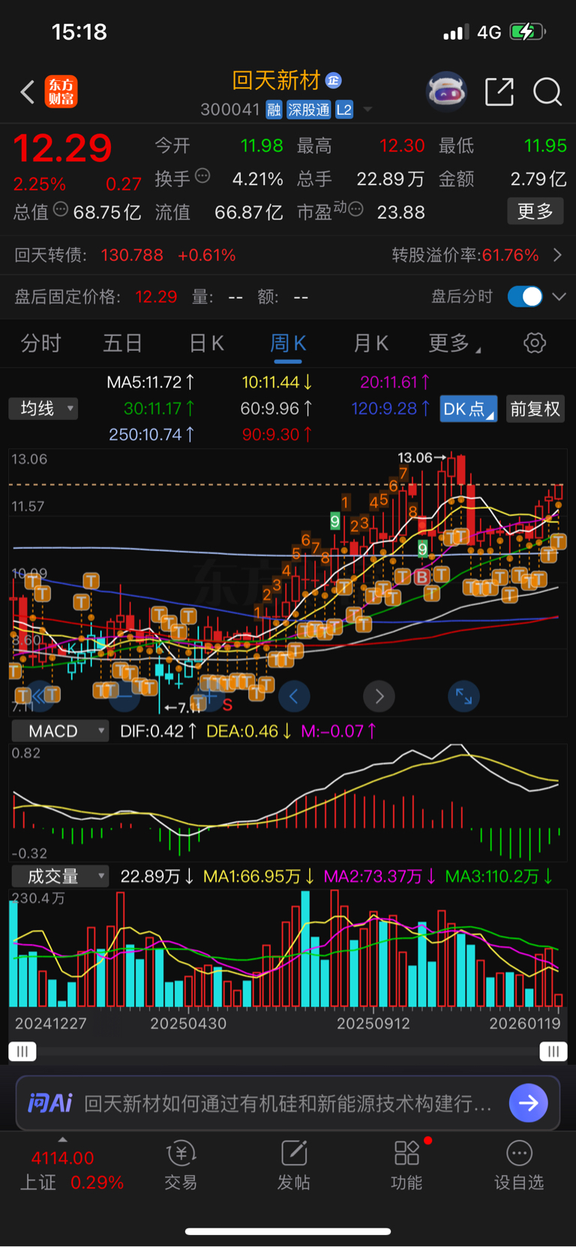Switch to the 分时 tab
The height and width of the screenshot is (1247, 576).
click(40, 343)
